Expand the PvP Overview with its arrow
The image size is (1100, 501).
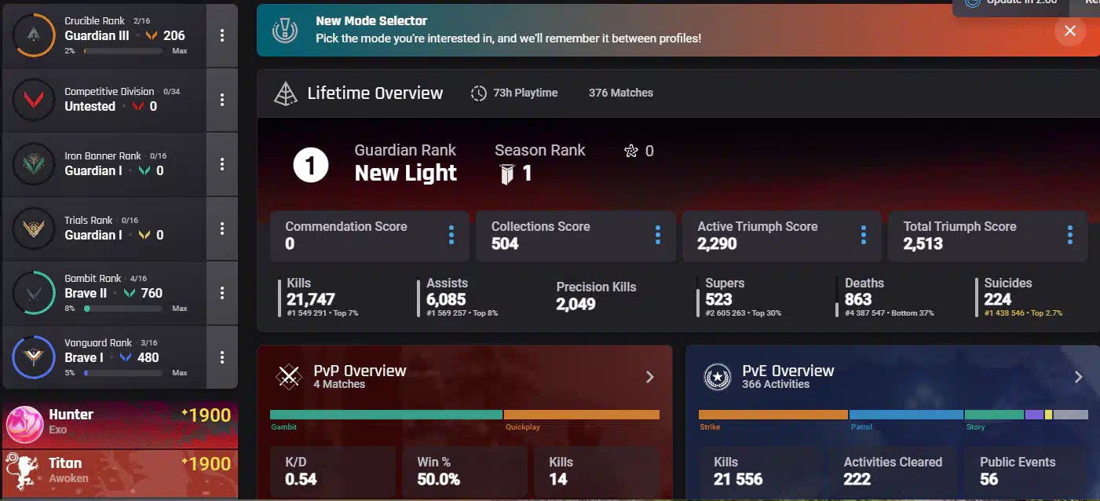[650, 377]
